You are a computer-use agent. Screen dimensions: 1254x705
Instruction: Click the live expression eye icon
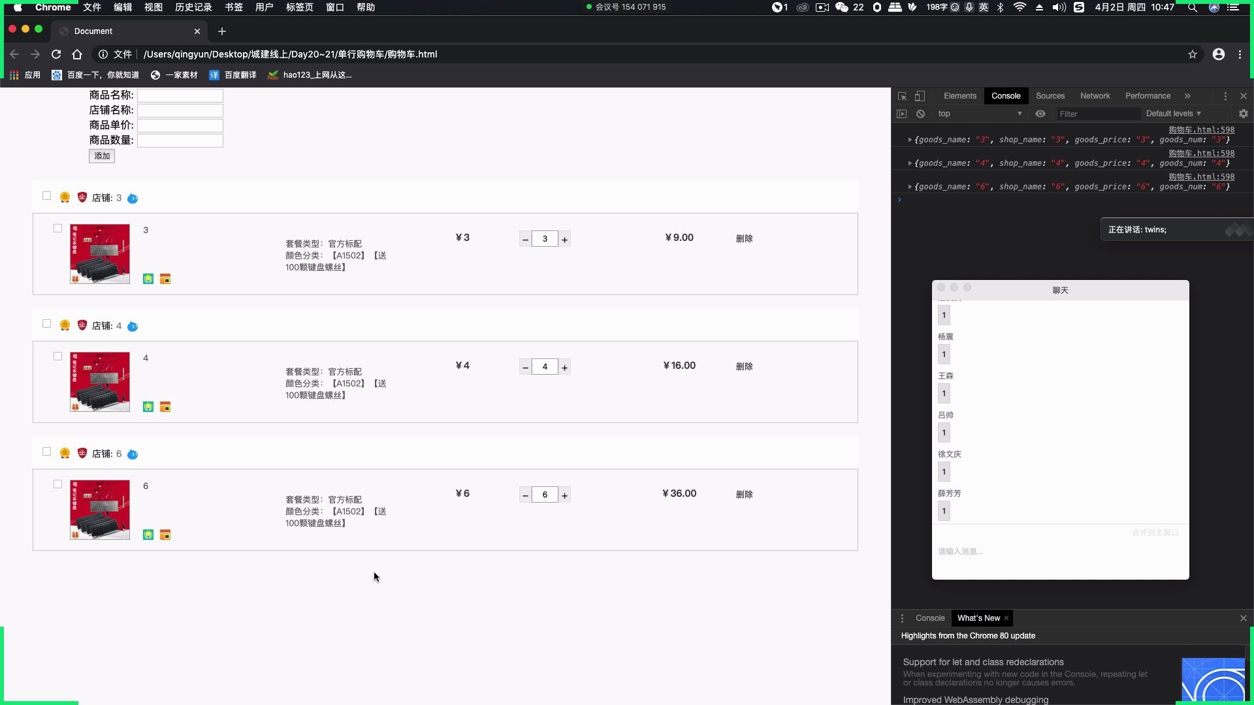tap(1040, 114)
